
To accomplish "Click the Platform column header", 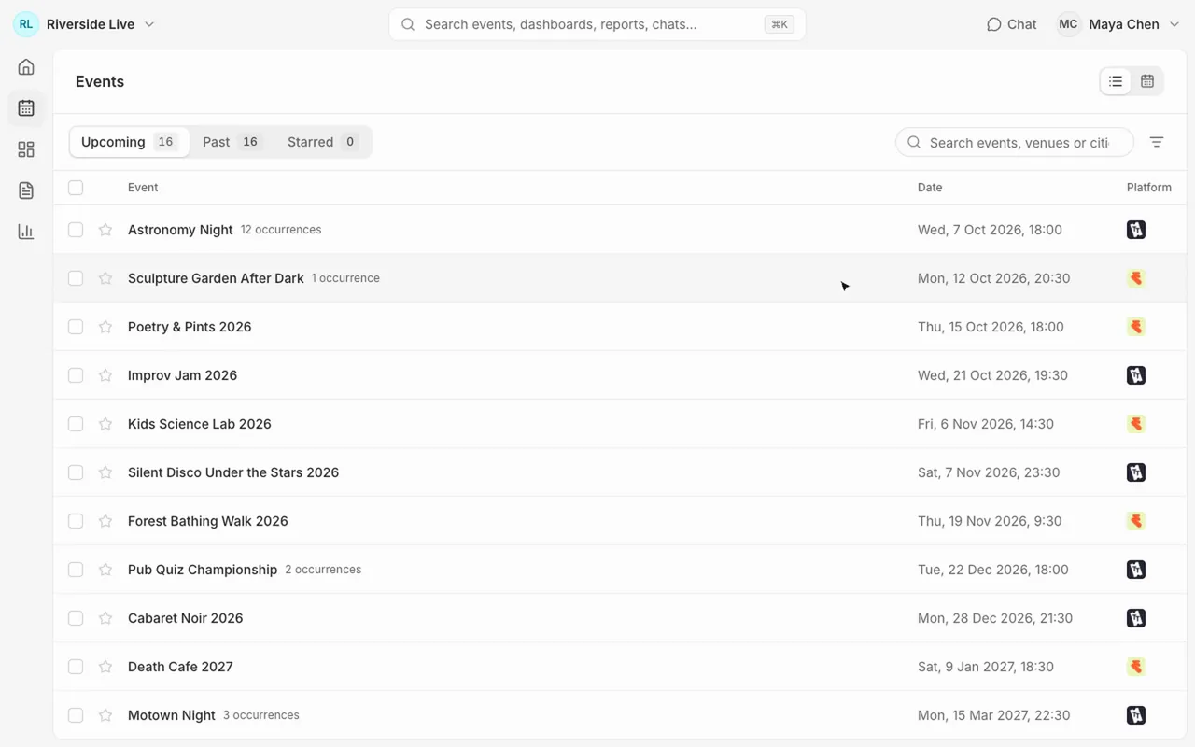I will [1149, 188].
